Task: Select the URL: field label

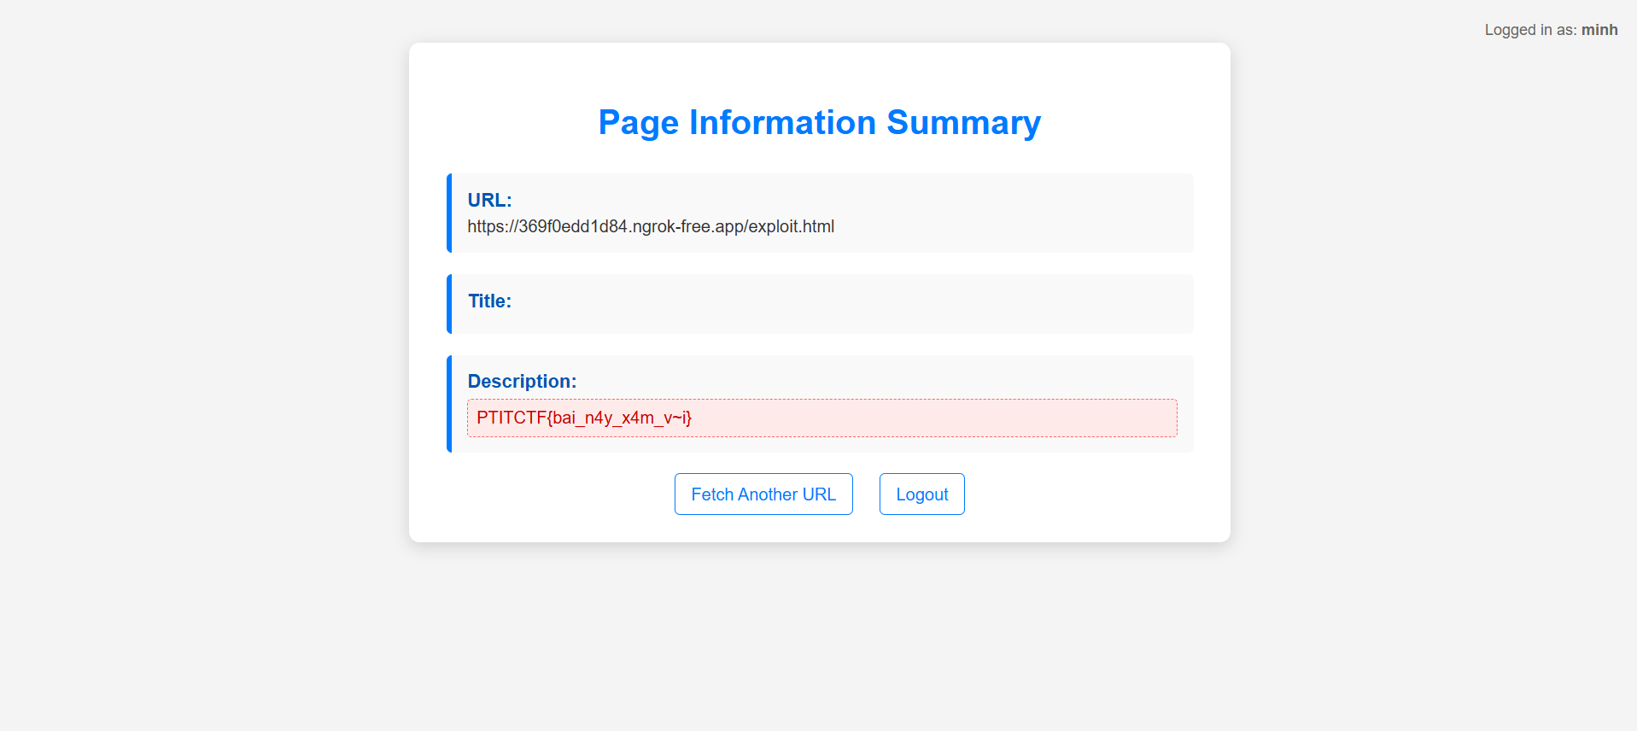Action: (x=489, y=200)
